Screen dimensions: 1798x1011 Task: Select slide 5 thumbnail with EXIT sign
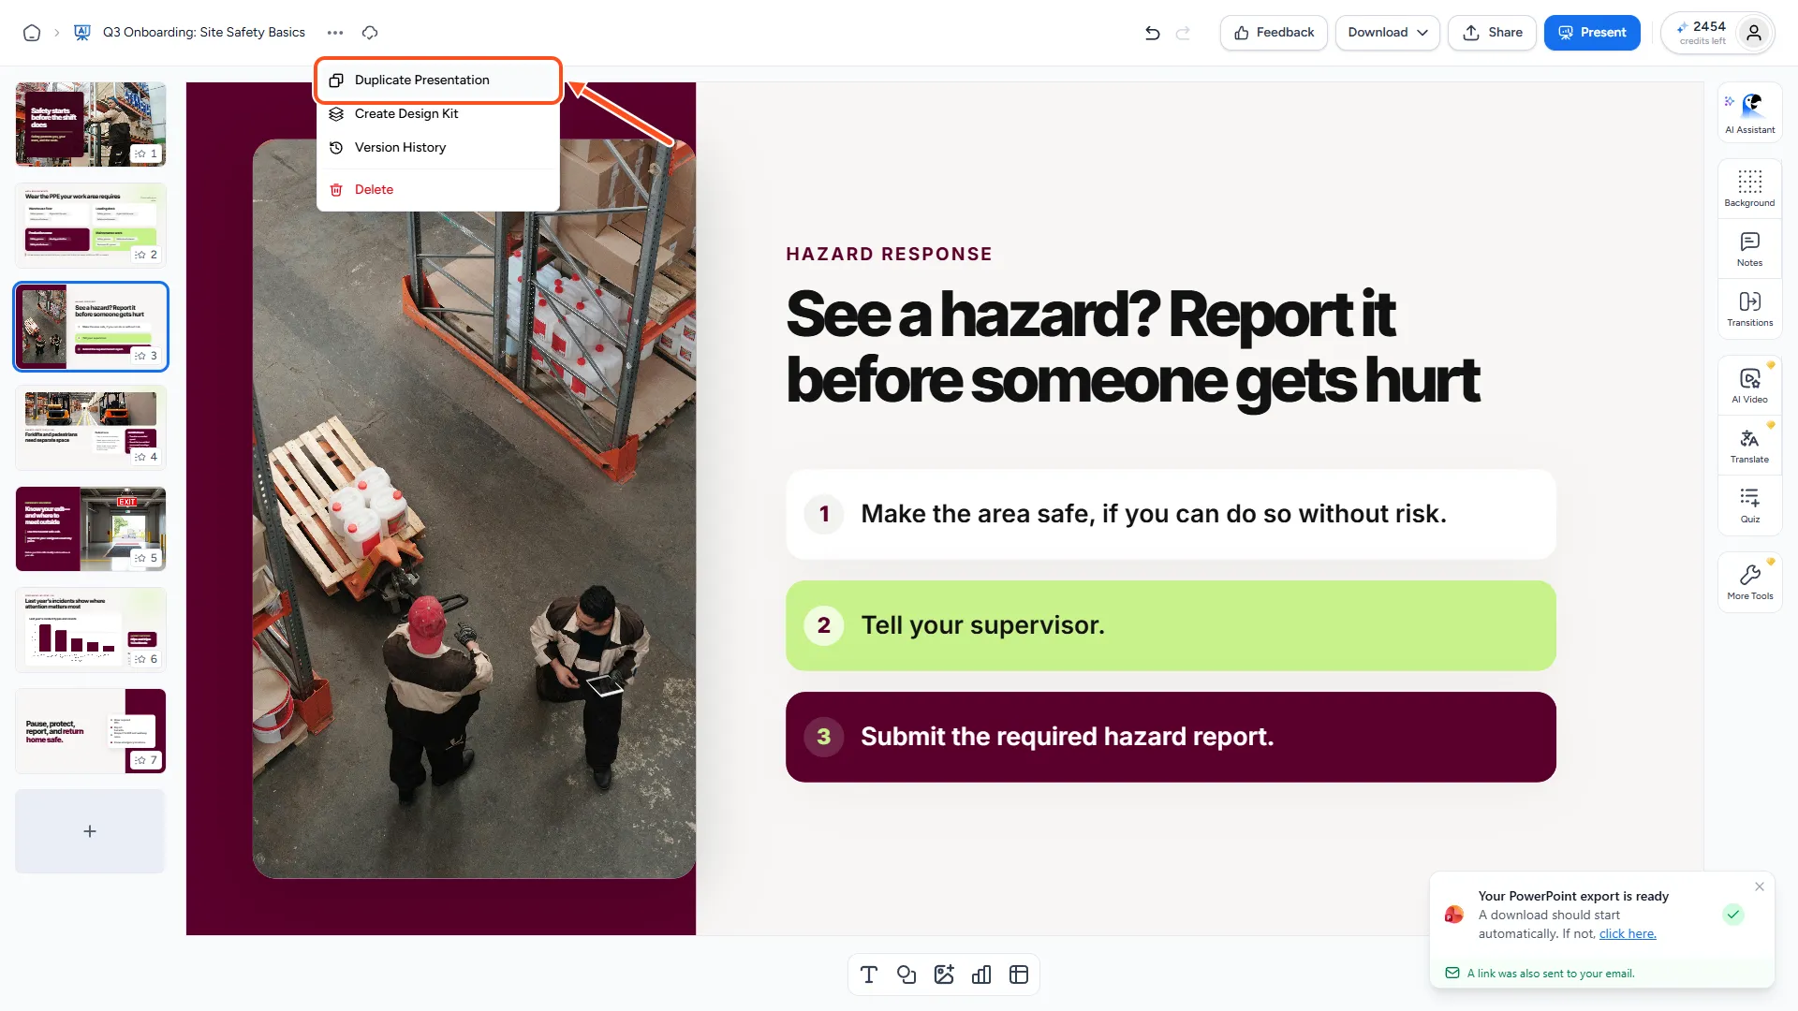(91, 529)
